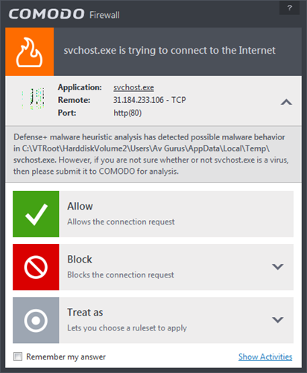The height and width of the screenshot is (373, 307).
Task: Click the green checkmark Allow icon
Action: [36, 214]
